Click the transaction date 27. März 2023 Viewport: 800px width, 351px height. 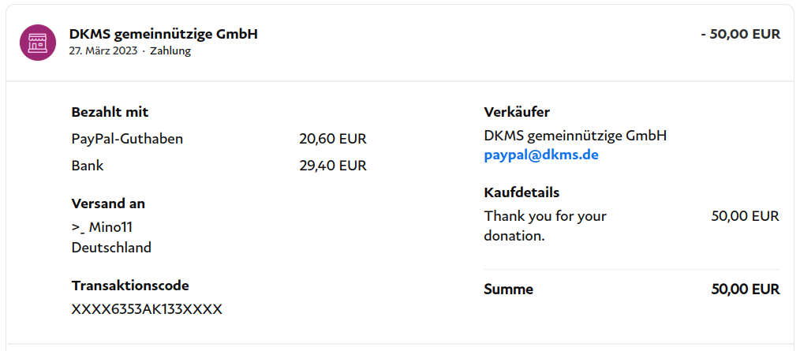[x=103, y=51]
